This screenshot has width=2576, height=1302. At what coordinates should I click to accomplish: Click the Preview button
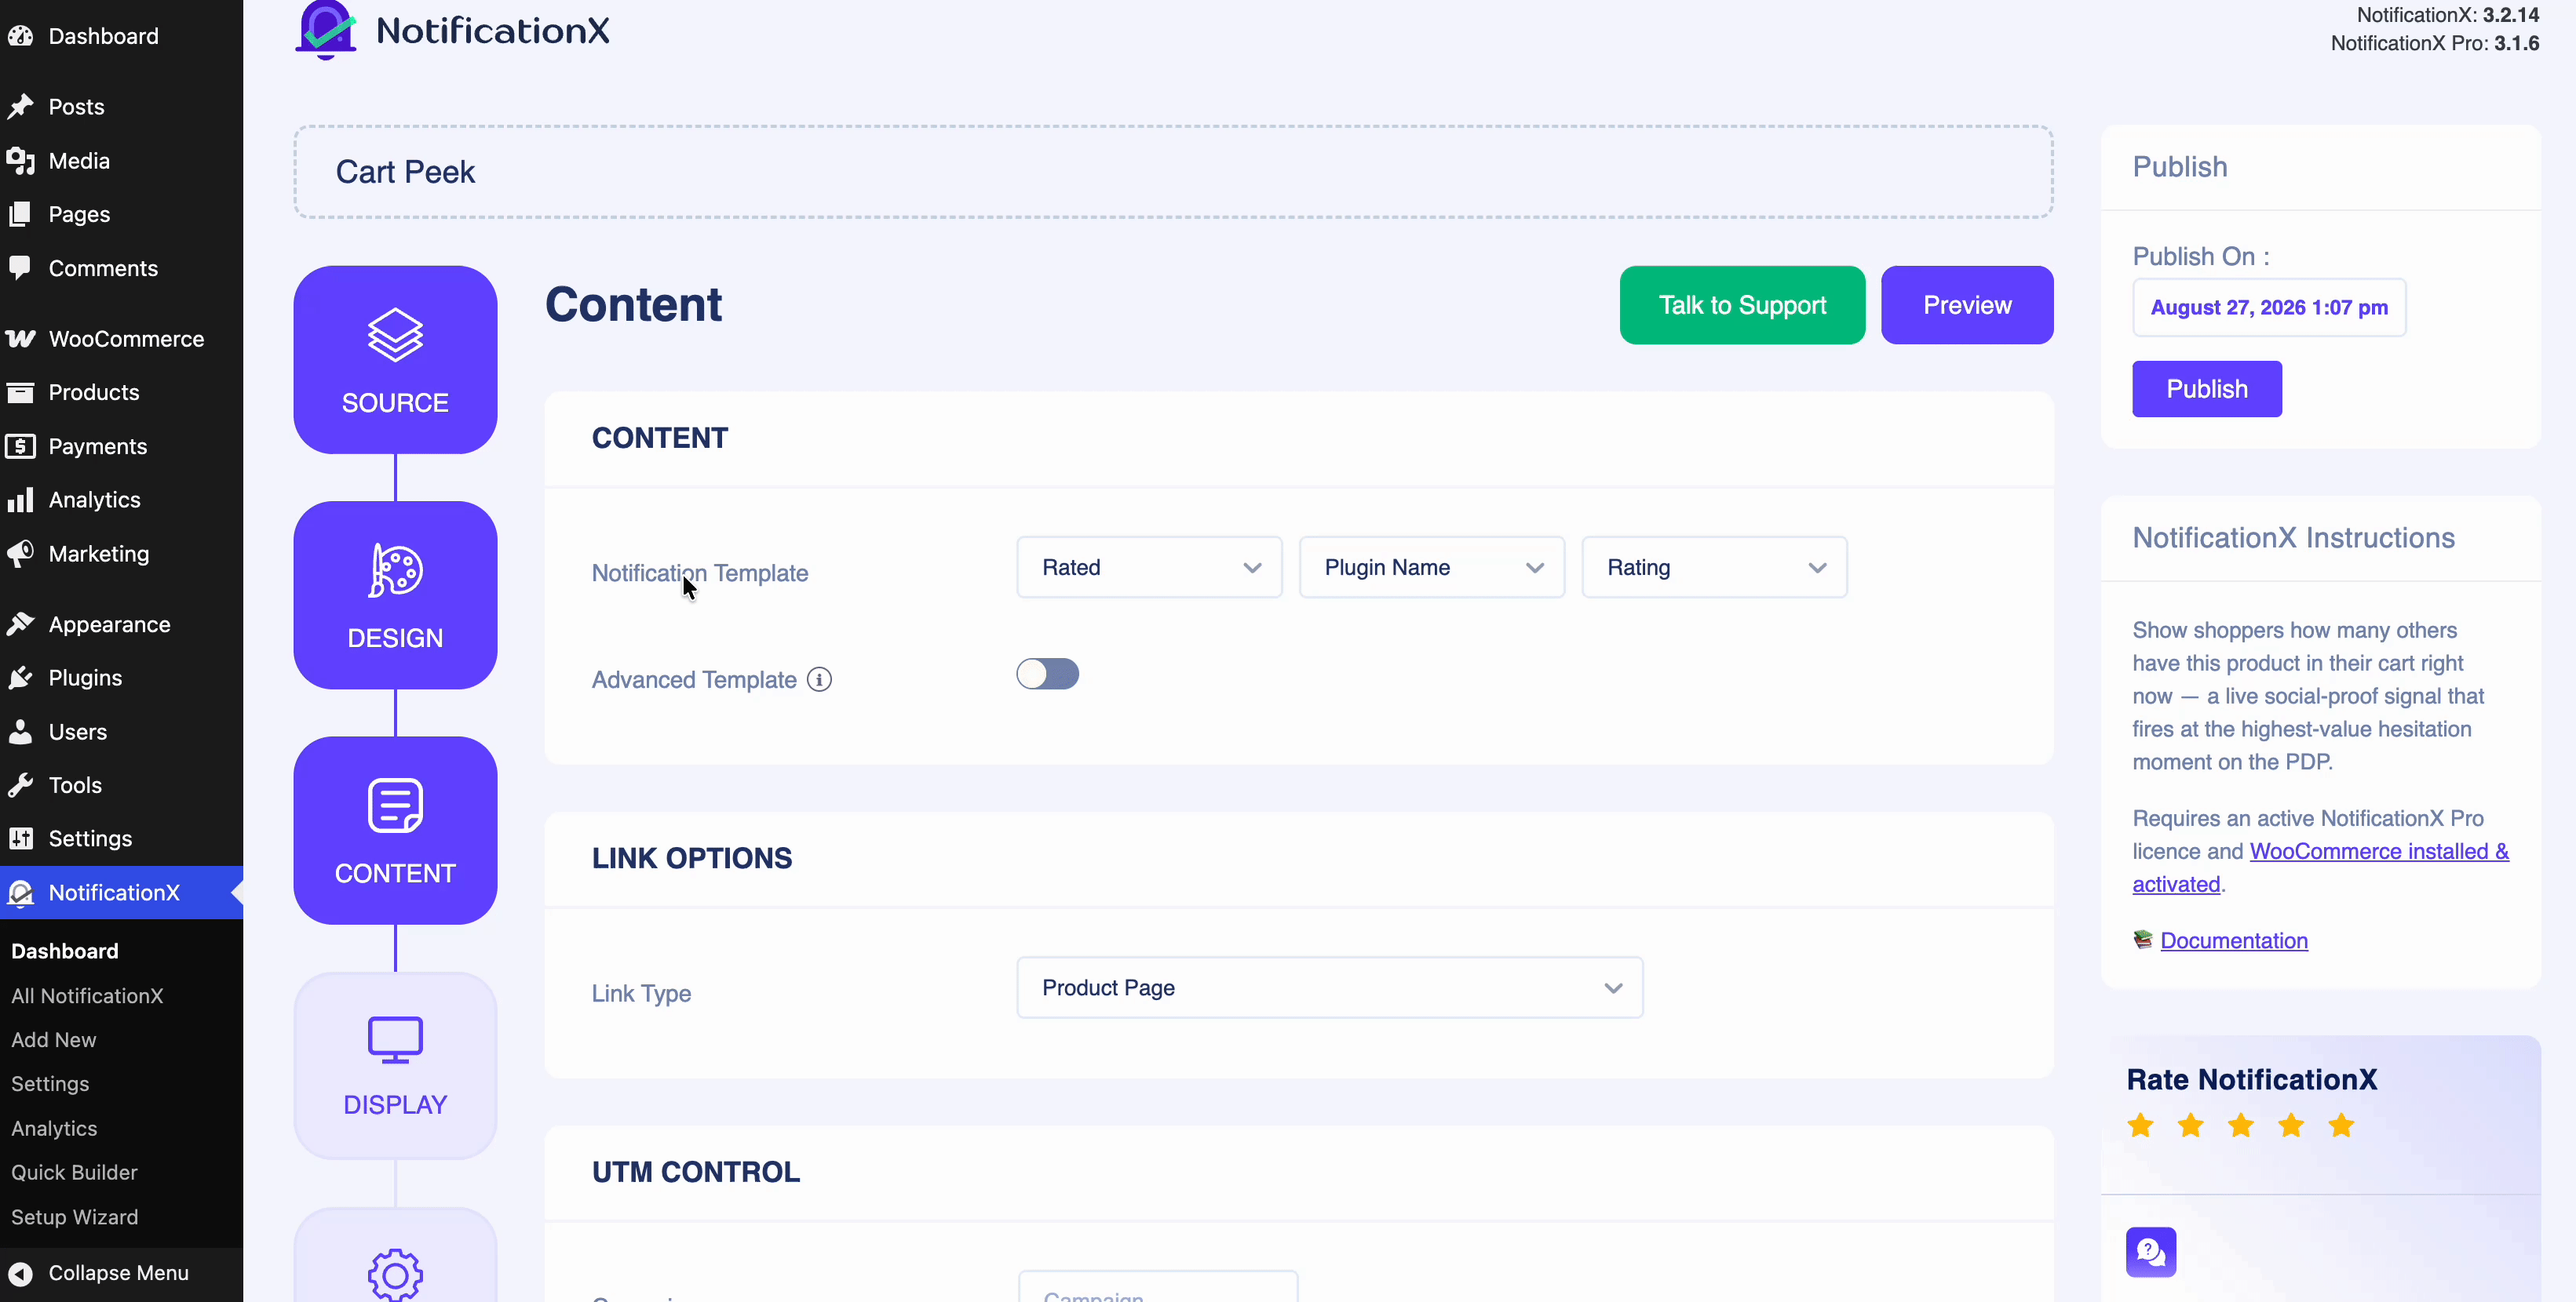pyautogui.click(x=1967, y=305)
